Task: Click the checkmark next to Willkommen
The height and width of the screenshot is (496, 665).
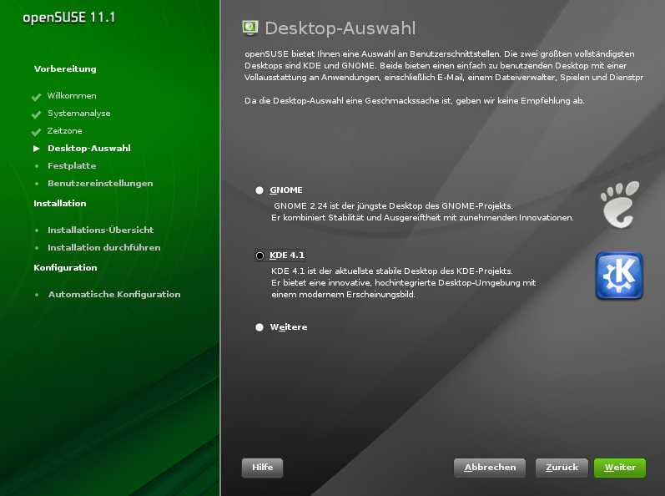Action: 36,97
